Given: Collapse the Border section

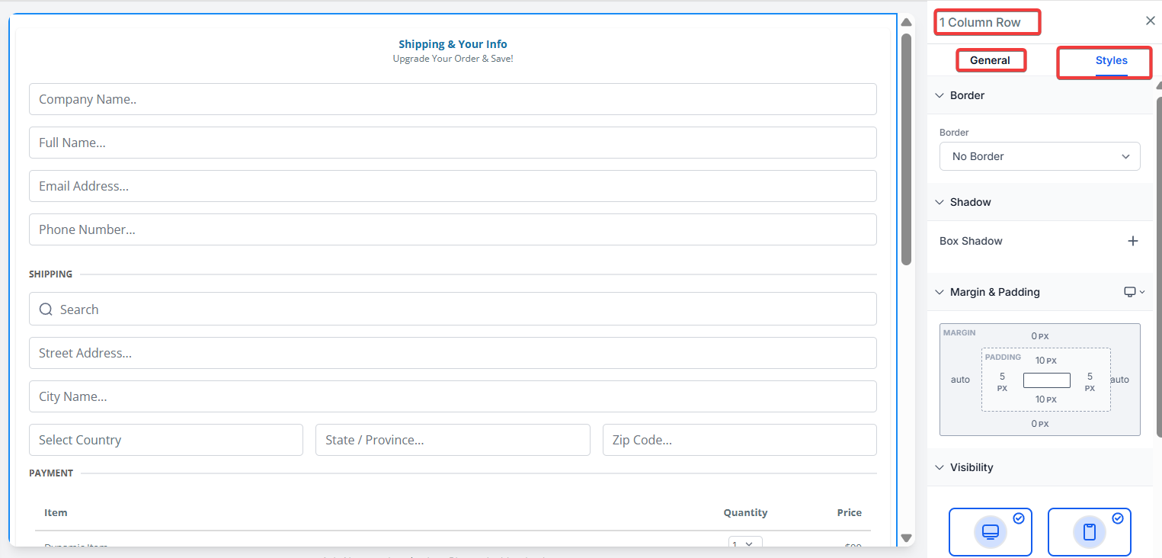Looking at the screenshot, I should point(939,95).
